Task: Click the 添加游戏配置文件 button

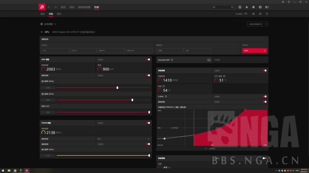Action: tap(257, 24)
